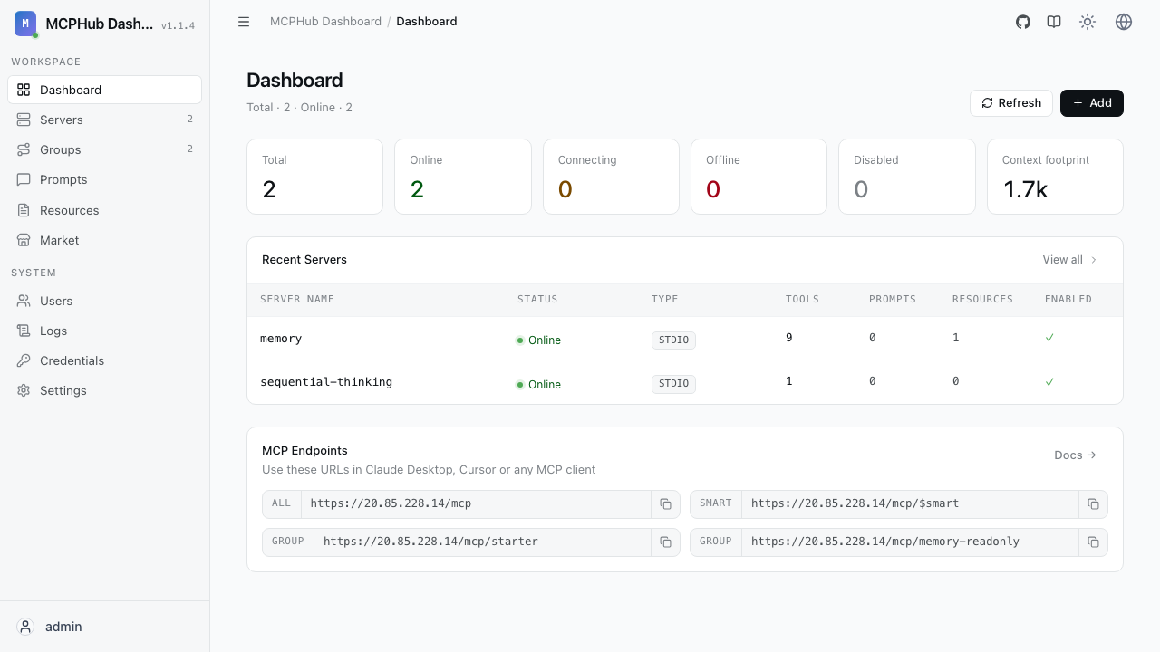The image size is (1160, 652).
Task: Click the chevron next to View all
Action: 1094,260
